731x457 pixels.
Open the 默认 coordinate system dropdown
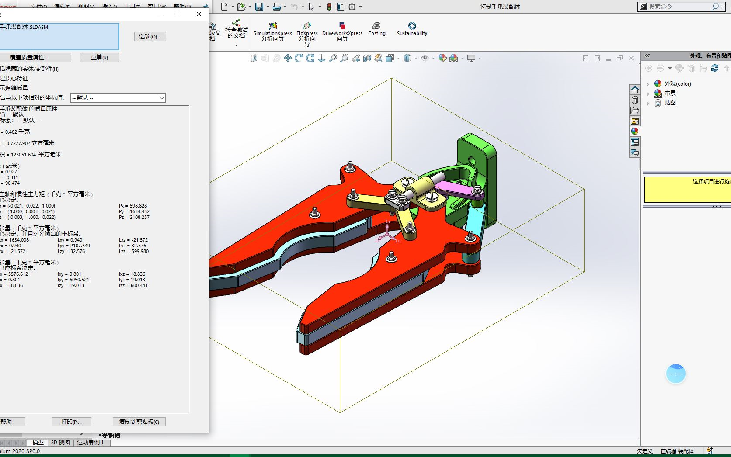(118, 98)
